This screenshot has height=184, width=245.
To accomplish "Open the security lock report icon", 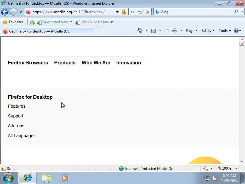I will click(x=124, y=12).
